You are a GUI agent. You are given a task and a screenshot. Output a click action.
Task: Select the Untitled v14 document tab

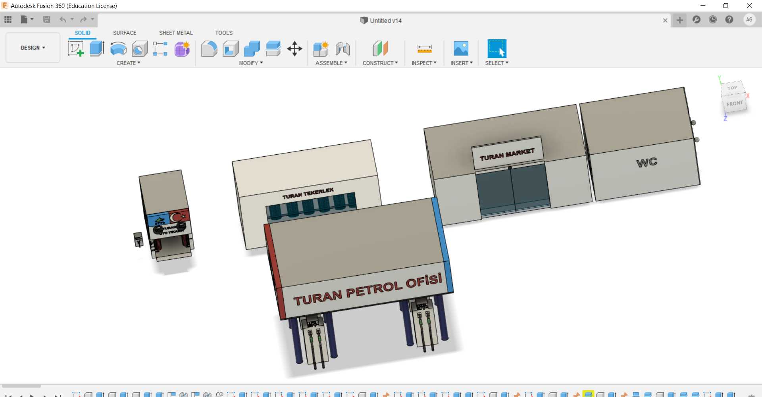coord(381,21)
